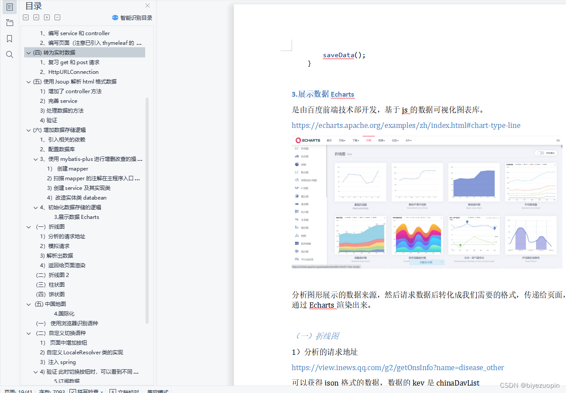566x393 pixels.
Task: Go to 3) 解析出数据 outline entry
Action: [56, 256]
